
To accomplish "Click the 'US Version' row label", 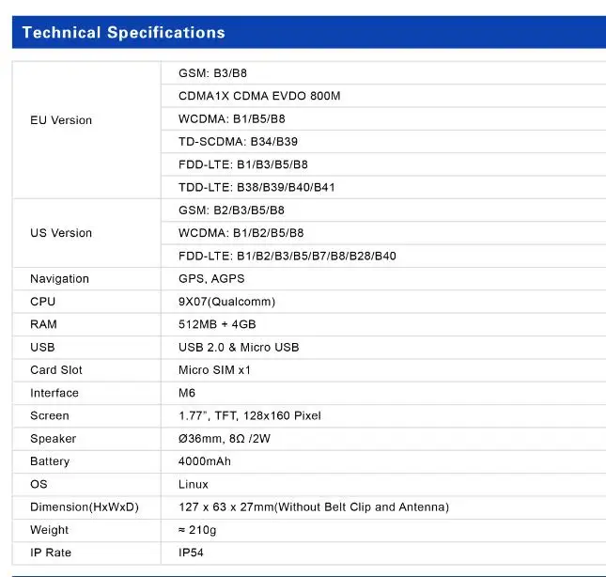I will (61, 233).
